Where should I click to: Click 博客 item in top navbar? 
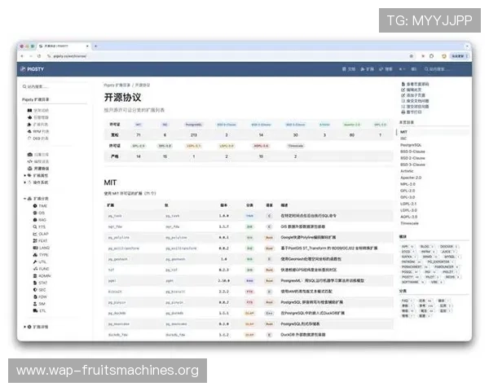click(x=385, y=69)
